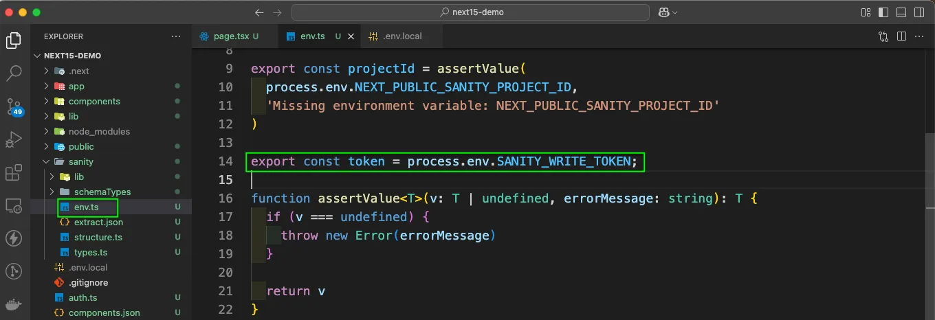Viewport: 935px width, 320px height.
Task: Open auth.ts in the Explorer tree
Action: 82,297
